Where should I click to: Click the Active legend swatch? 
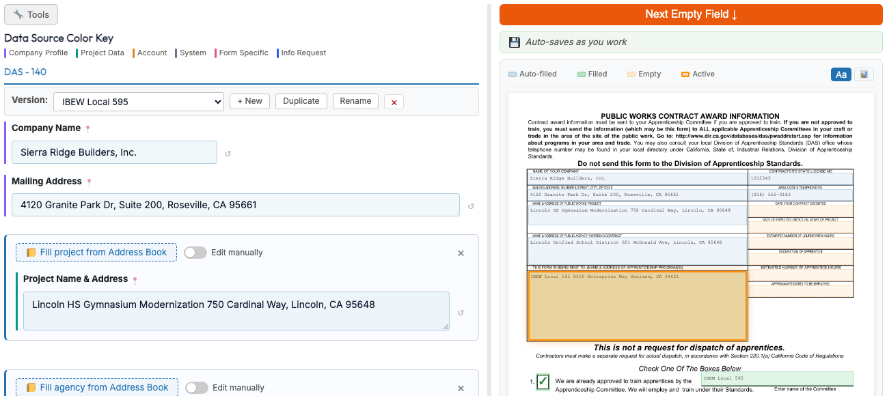click(x=685, y=74)
